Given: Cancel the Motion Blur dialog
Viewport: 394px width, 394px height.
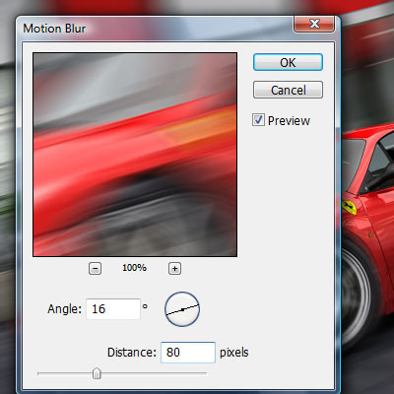Looking at the screenshot, I should click(x=288, y=90).
